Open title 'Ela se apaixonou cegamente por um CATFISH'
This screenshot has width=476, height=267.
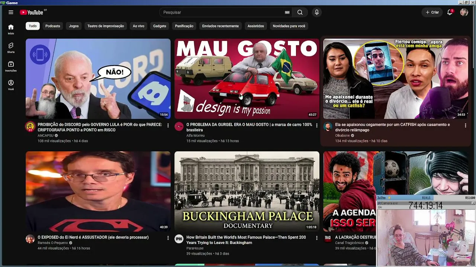392,127
